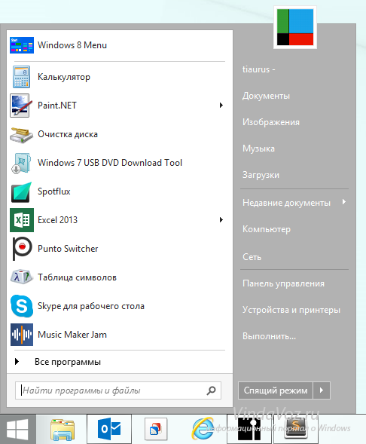This screenshot has height=444, width=366.
Task: Open Документы
Action: 266,96
